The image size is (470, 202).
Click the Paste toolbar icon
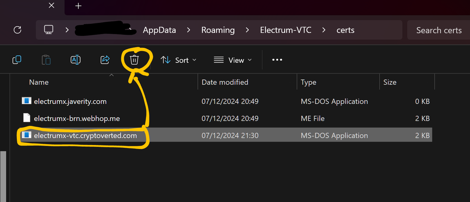[46, 60]
